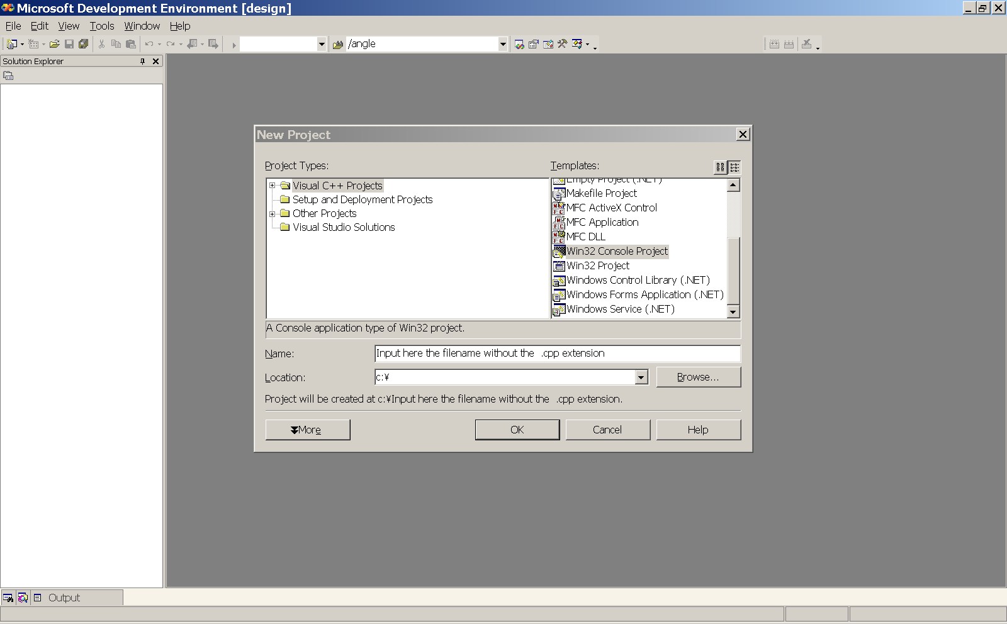Viewport: 1007px width, 624px height.
Task: Click the Solution Explorer properties icon
Action: point(8,75)
